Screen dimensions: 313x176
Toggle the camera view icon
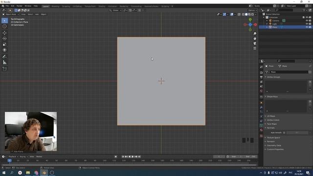[x=255, y=44]
